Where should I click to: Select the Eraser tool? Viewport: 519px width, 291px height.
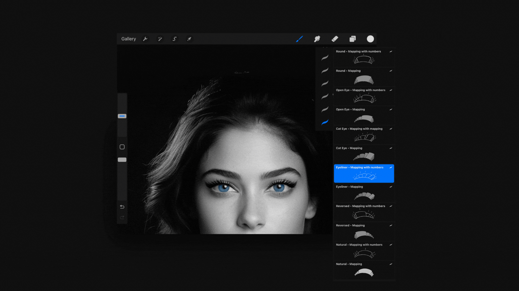tap(335, 39)
